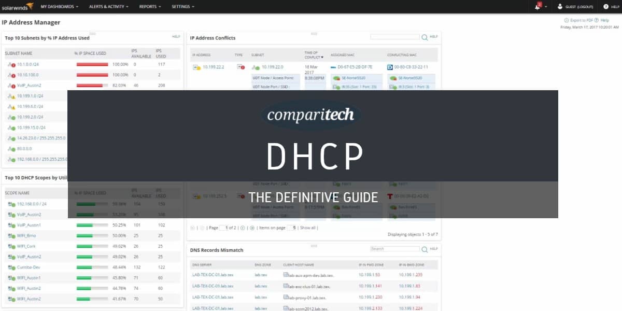Click the page Help question-mark icon below top bar
Image resolution: width=622 pixels, height=311 pixels.
coord(597,20)
